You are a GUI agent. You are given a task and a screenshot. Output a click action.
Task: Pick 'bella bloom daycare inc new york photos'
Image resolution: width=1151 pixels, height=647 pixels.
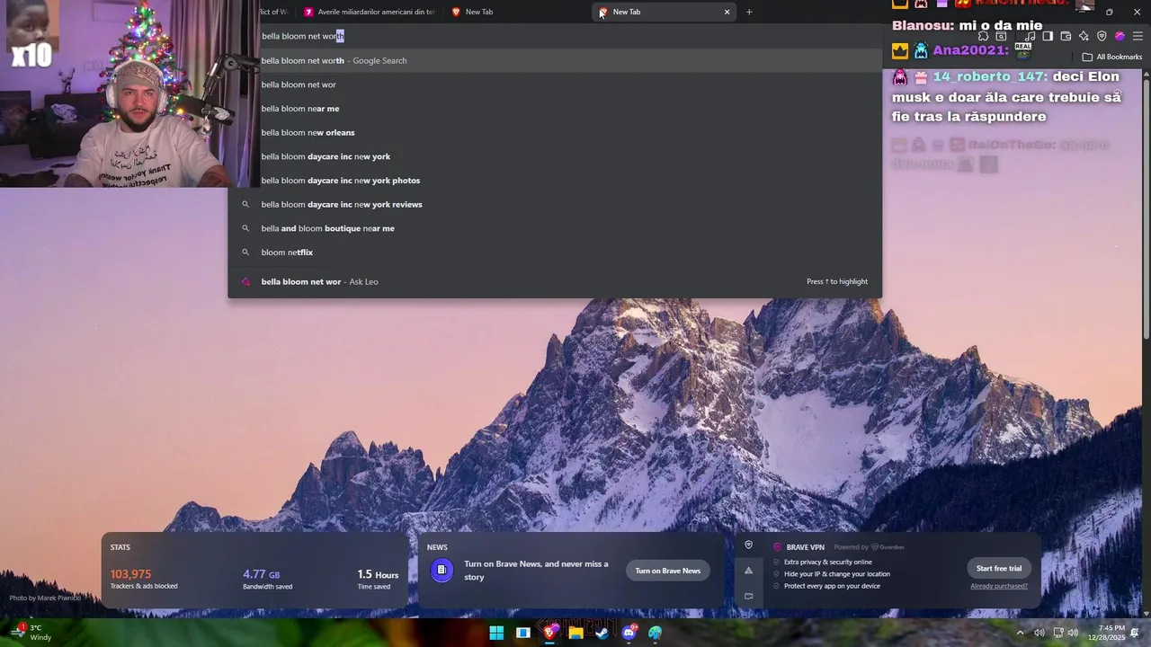tap(555, 181)
